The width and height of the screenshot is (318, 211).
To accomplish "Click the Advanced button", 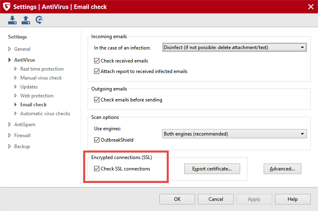I will pyautogui.click(x=282, y=169).
